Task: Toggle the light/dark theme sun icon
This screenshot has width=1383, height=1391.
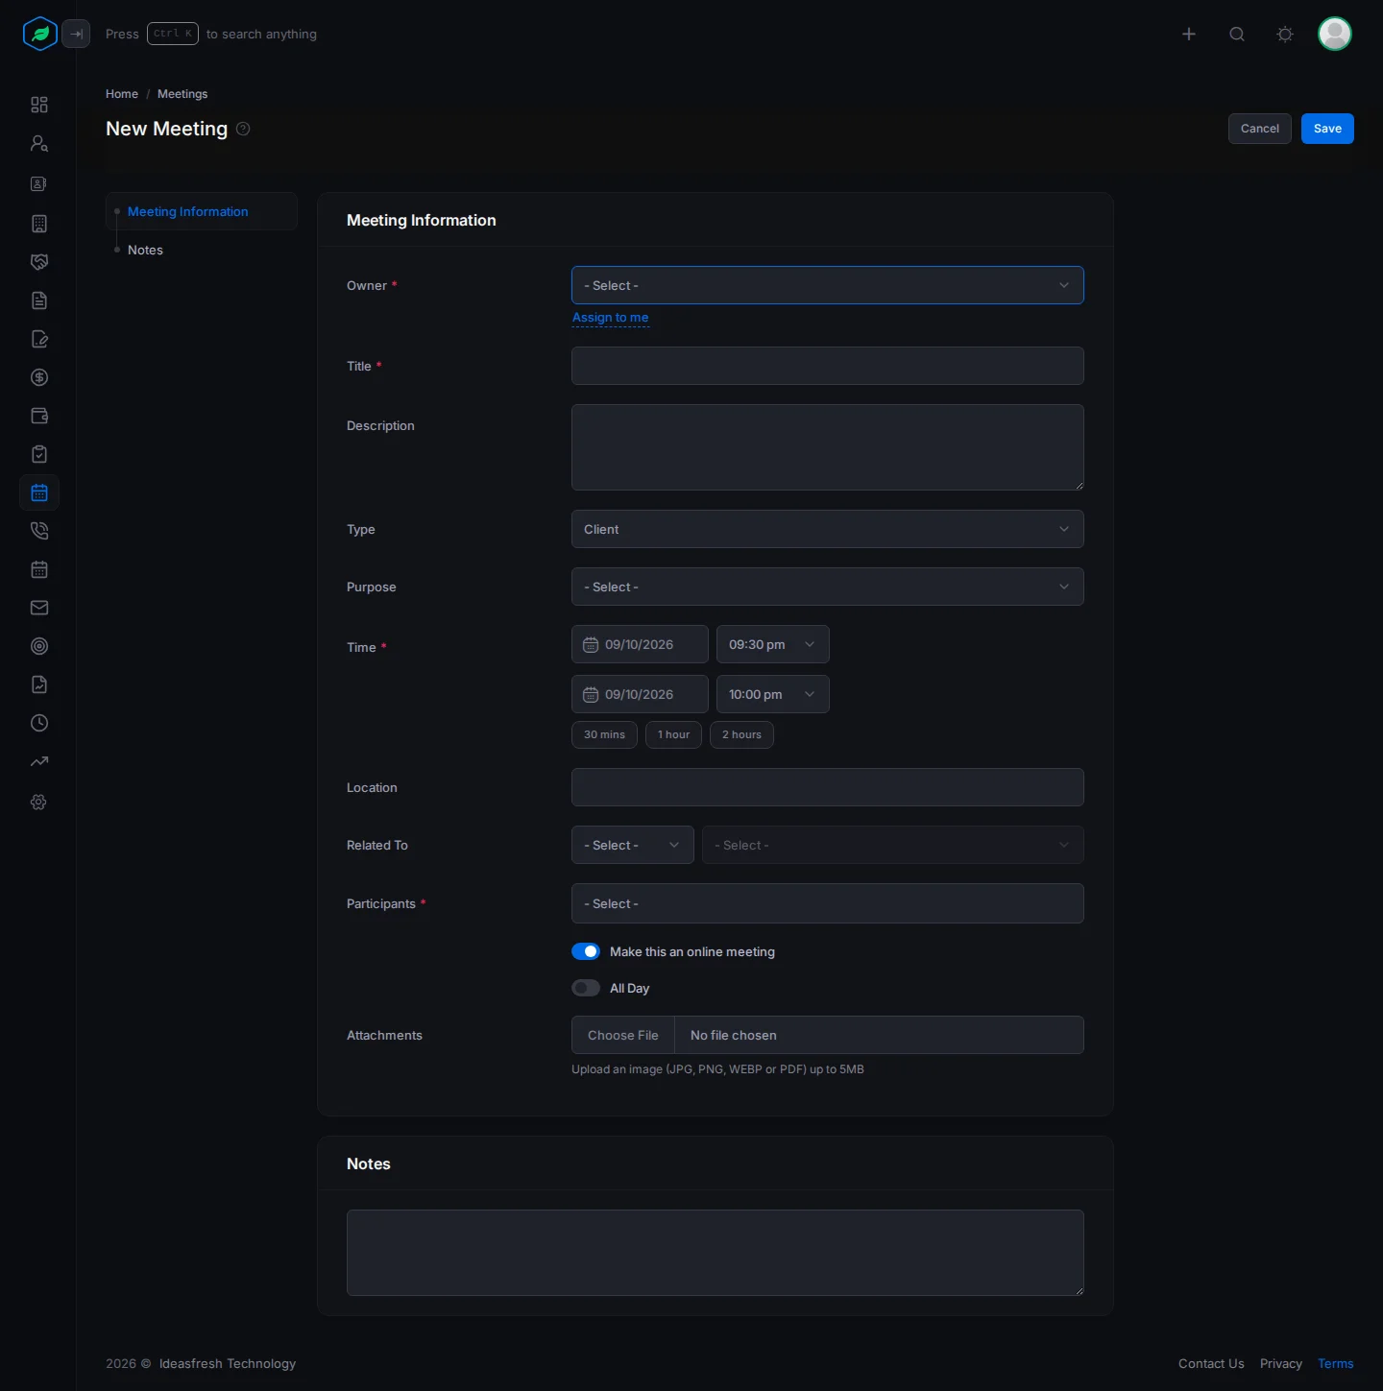Action: pyautogui.click(x=1285, y=34)
